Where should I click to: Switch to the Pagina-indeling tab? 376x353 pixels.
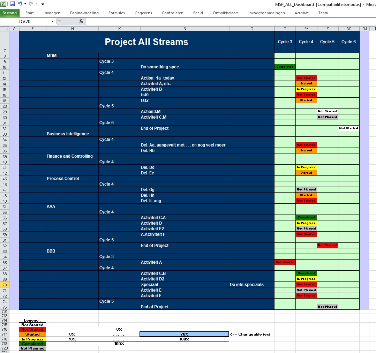tap(84, 13)
